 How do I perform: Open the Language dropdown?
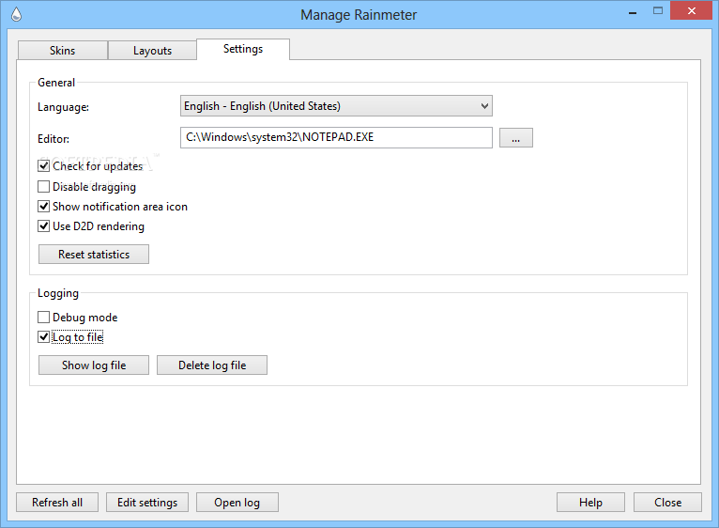pyautogui.click(x=336, y=106)
